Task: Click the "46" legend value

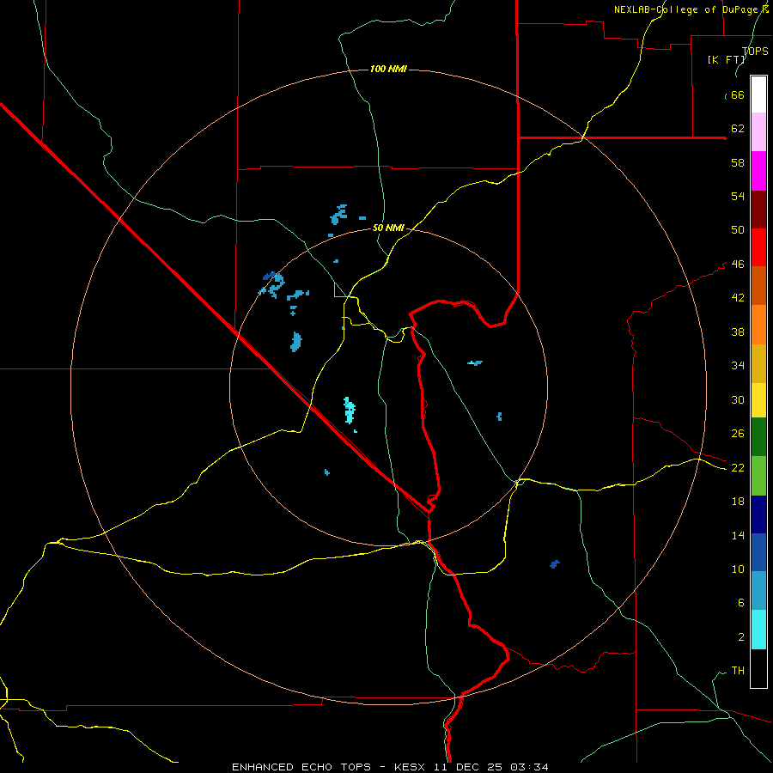Action: [738, 264]
